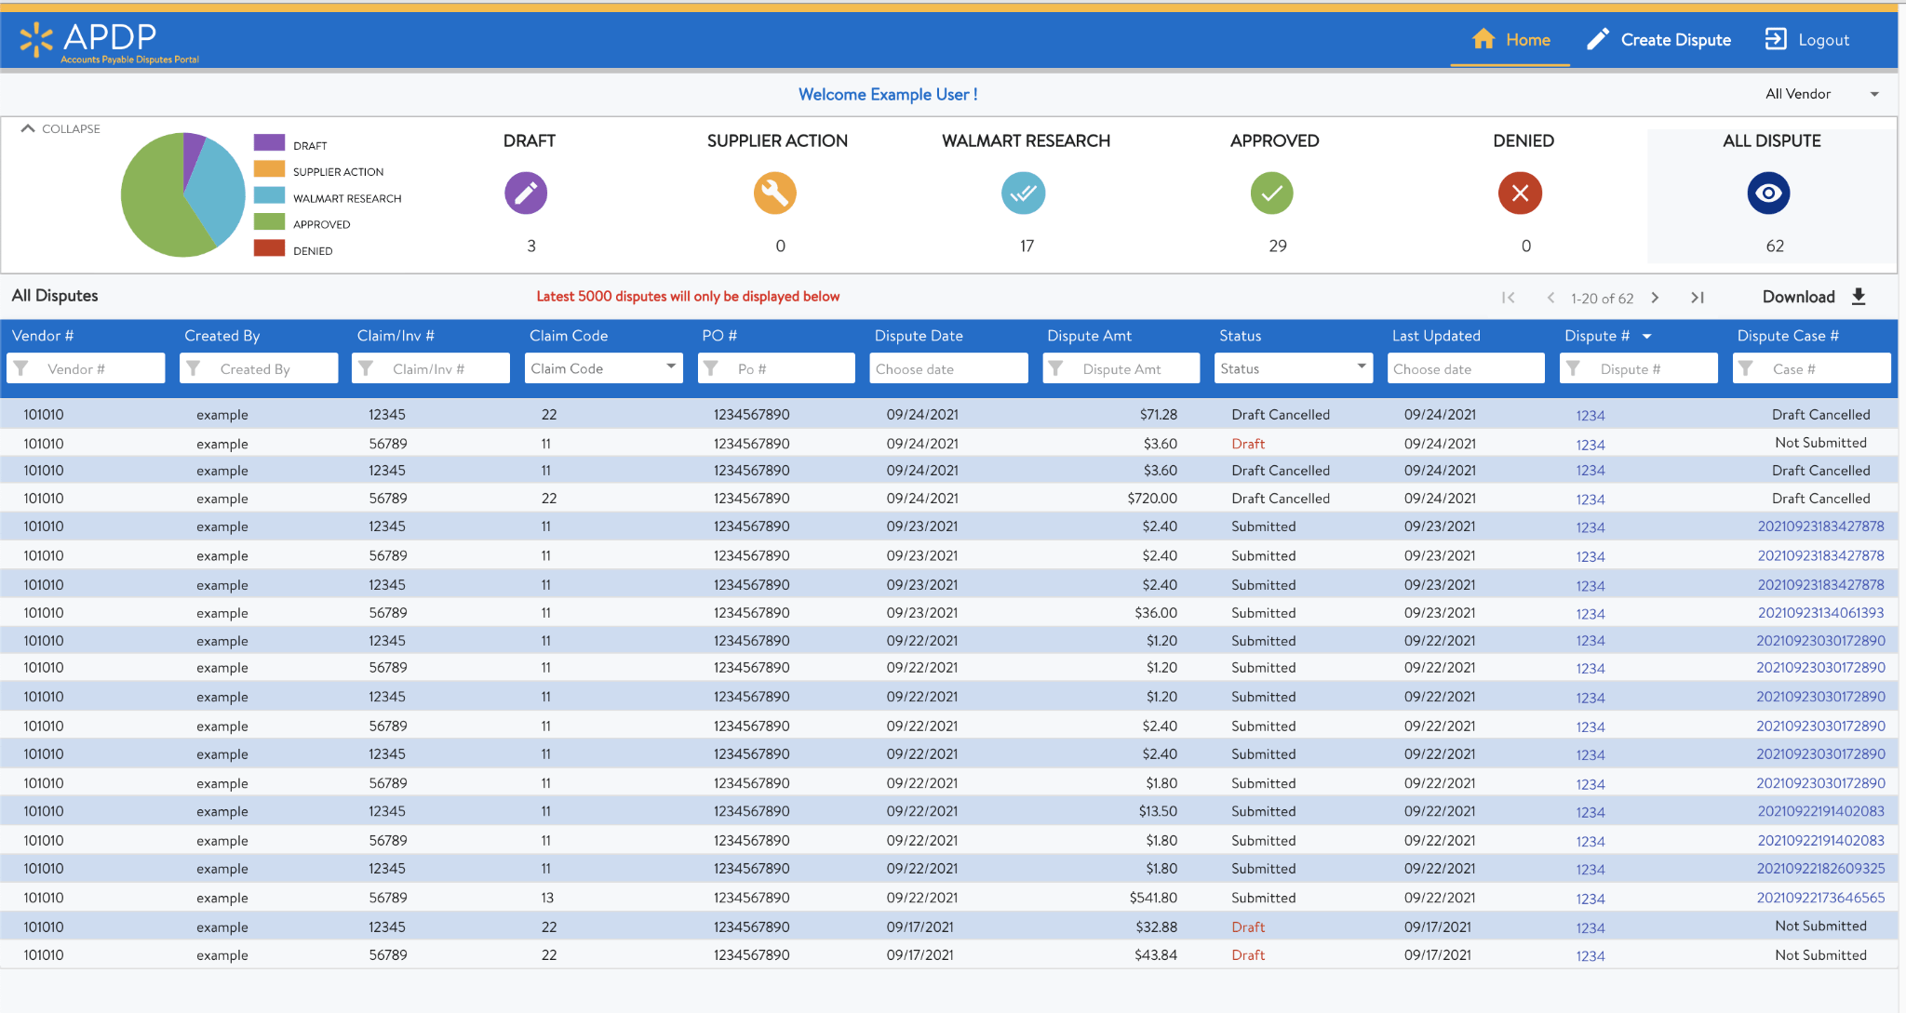Open All Dispute view with eye icon
This screenshot has height=1013, width=1906.
click(x=1769, y=193)
